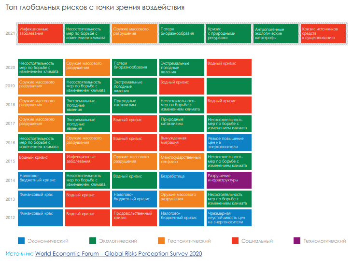
Task: Select Чрезмерная неустойчивость цен на энергоносители cell
Action: coord(229,218)
